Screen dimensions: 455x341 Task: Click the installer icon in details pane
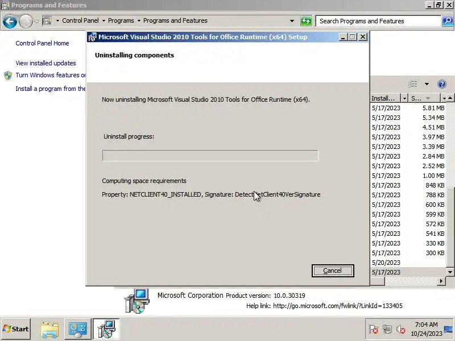point(137,301)
